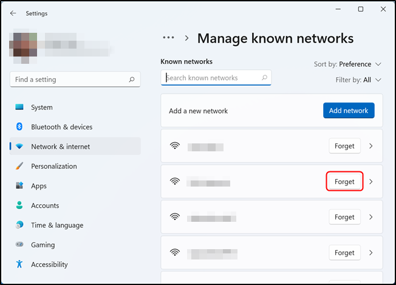Click first network's Wi-Fi icon

click(175, 145)
